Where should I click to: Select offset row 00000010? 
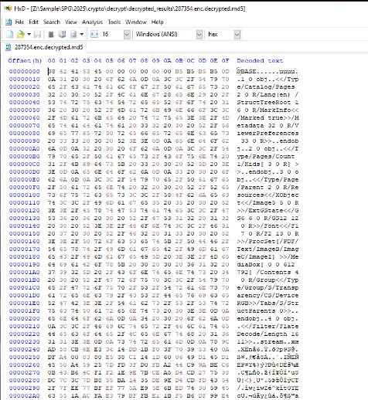click(25, 79)
